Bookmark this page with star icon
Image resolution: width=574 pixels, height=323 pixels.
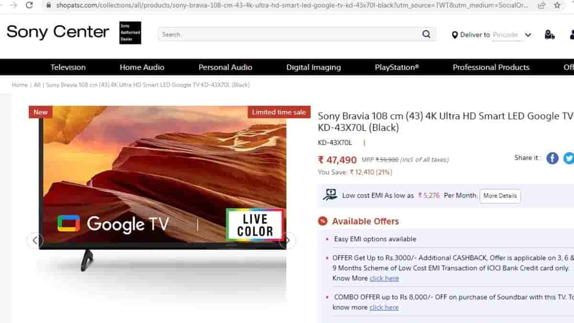[x=557, y=5]
